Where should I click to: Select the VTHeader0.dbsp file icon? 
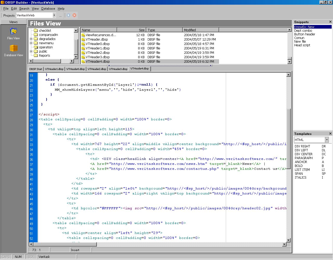click(83, 44)
